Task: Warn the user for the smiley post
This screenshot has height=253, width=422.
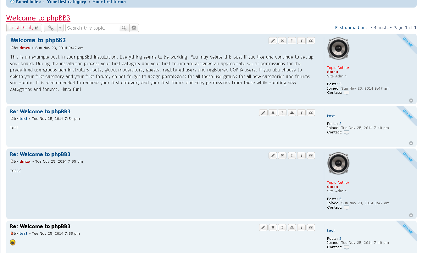Action: pyautogui.click(x=292, y=228)
